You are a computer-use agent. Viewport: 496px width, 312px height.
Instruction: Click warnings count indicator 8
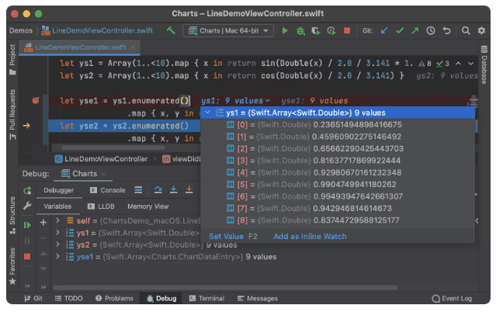(x=425, y=64)
